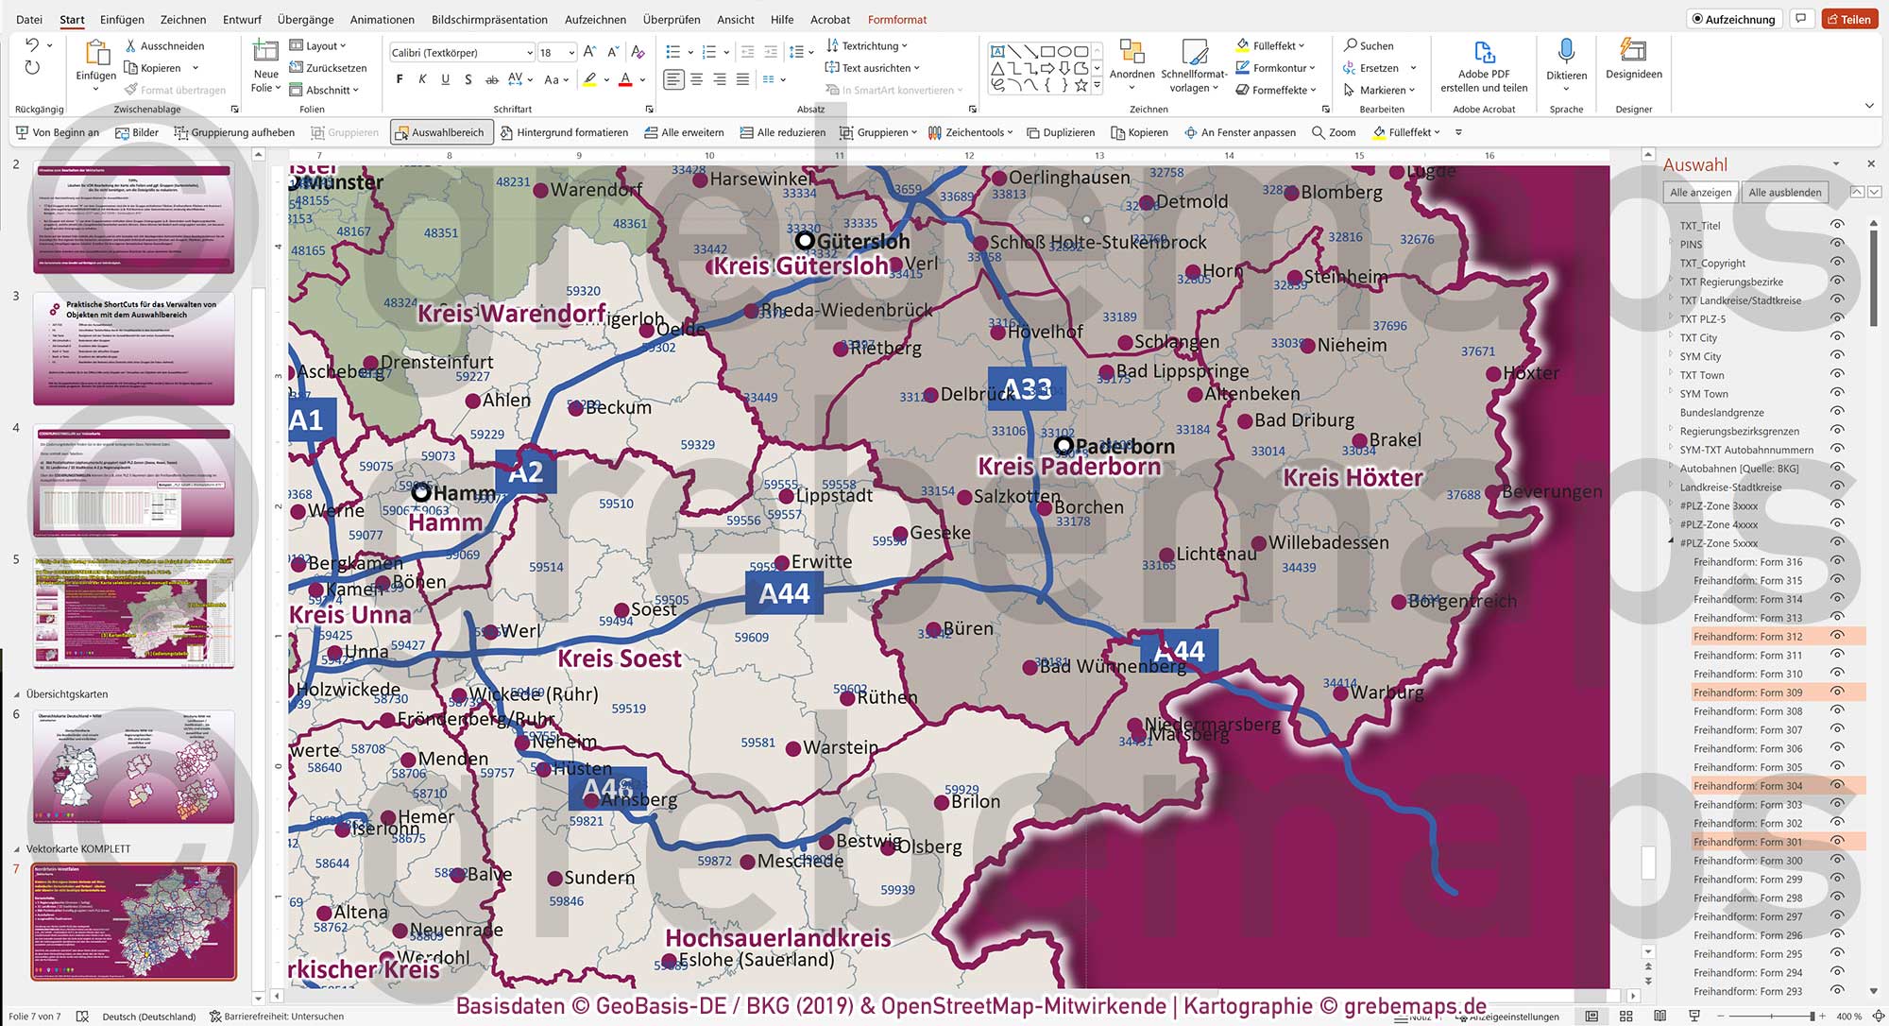Select slide 6 thumbnail under Übersichtskarten
Viewport: 1889px width, 1026px height.
tap(133, 767)
